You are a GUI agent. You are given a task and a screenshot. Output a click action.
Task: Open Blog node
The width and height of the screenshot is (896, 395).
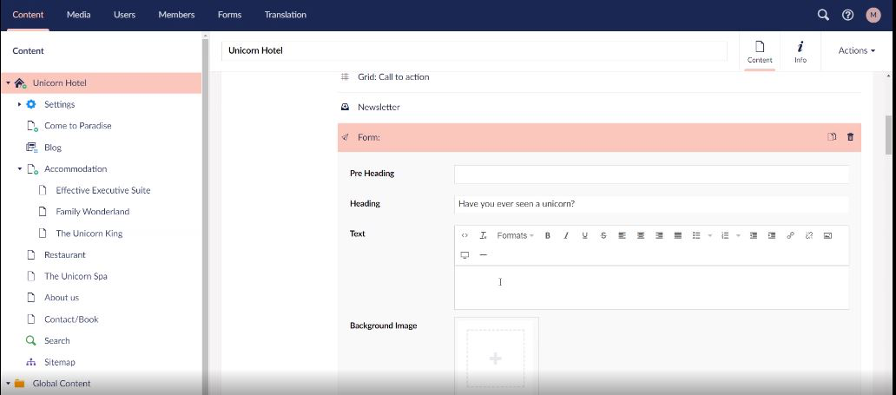53,148
